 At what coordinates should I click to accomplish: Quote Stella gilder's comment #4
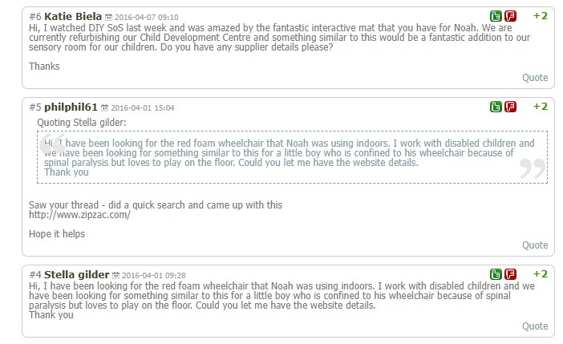click(x=535, y=326)
